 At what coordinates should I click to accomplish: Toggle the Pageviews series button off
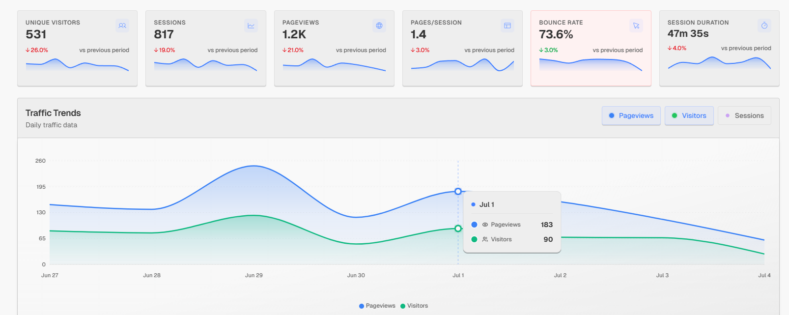click(x=631, y=116)
